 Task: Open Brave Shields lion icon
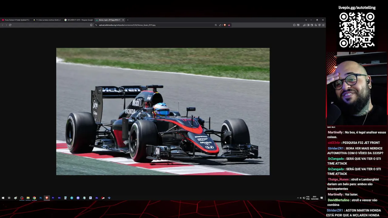225,25
